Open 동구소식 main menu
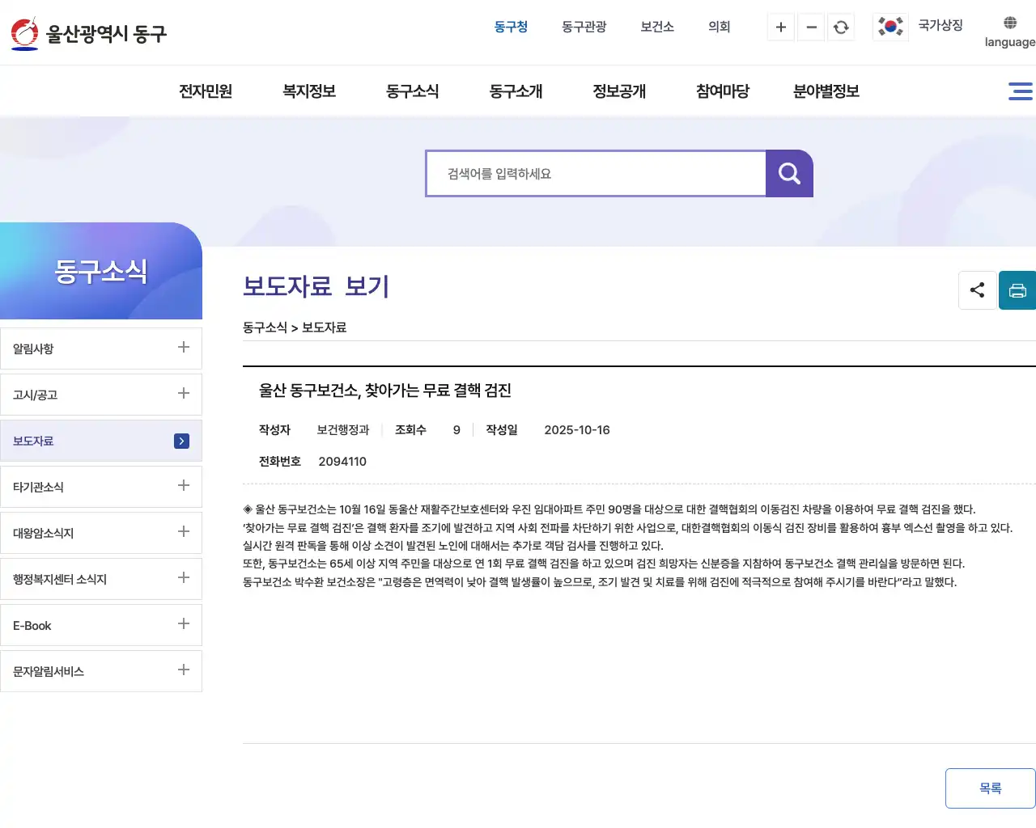Image resolution: width=1036 pixels, height=828 pixels. tap(413, 91)
